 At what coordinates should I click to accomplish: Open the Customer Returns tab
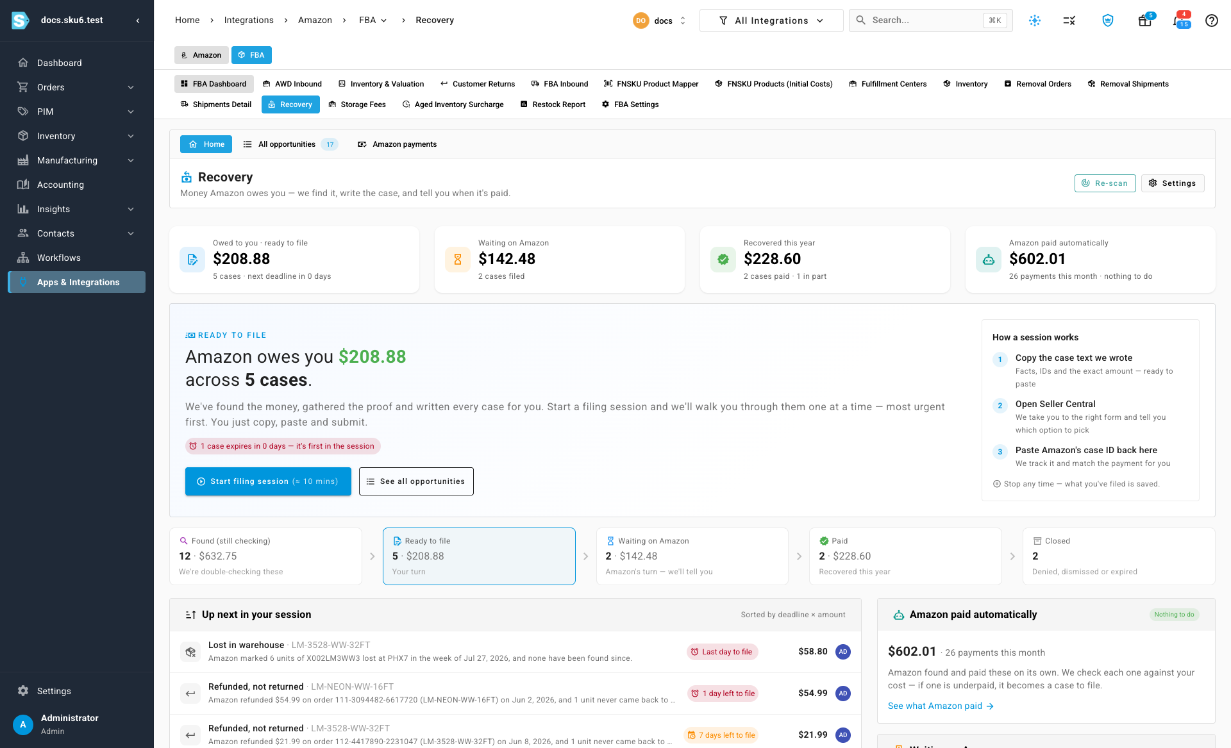[478, 84]
